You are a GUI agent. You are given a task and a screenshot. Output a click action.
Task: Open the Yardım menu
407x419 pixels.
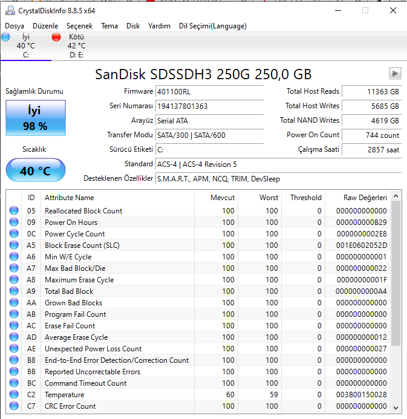[x=159, y=26]
